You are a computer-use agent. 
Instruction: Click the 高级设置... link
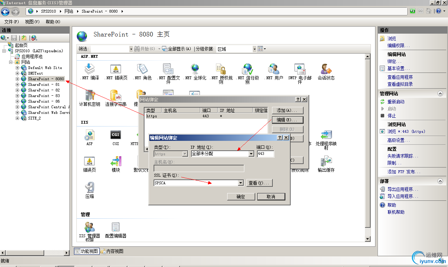point(399,140)
